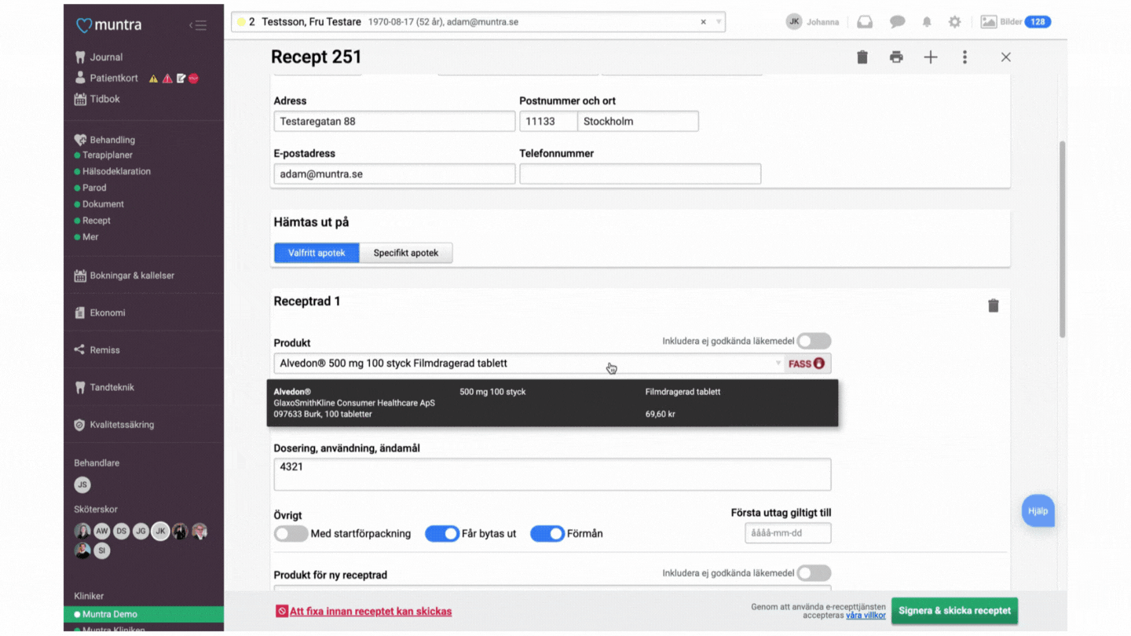The width and height of the screenshot is (1131, 636).
Task: Toggle Med startförpackning switch
Action: coord(291,534)
